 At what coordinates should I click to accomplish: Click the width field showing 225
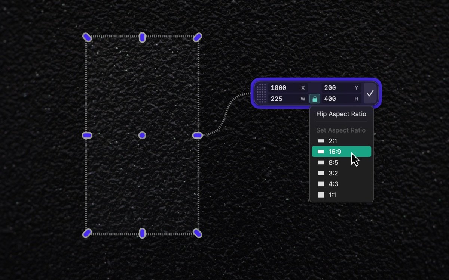point(284,99)
